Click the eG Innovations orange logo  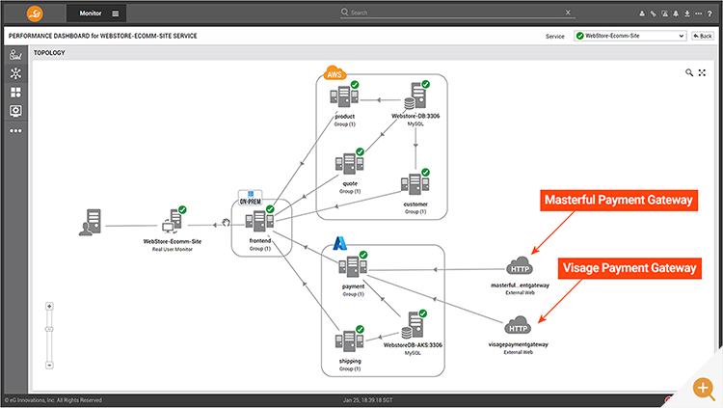point(35,14)
